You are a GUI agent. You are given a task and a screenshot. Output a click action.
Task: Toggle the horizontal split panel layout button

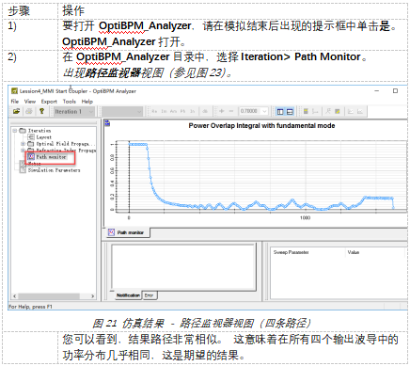(290, 111)
